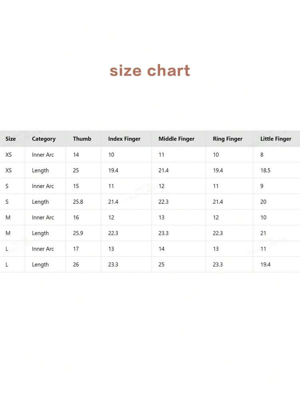300x400 pixels.
Task: Click the XS Inner Arc little finger value 8
Action: point(262,155)
